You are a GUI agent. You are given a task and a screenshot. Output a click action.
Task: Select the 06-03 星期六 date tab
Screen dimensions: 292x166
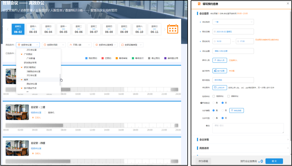pos(33,29)
